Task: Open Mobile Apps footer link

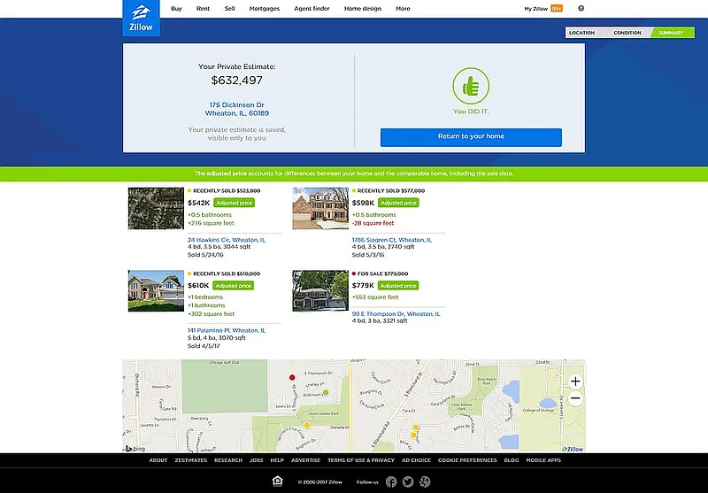Action: (543, 460)
